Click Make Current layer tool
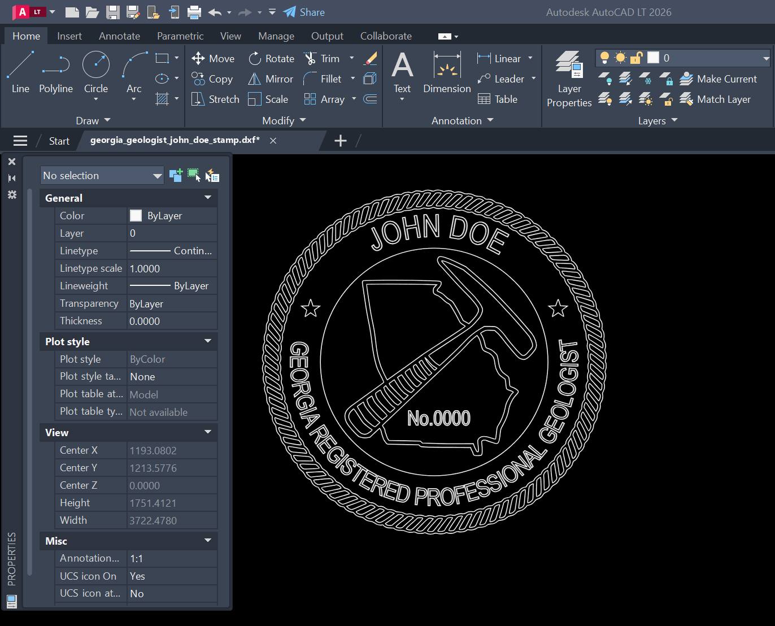The height and width of the screenshot is (626, 775). point(718,79)
